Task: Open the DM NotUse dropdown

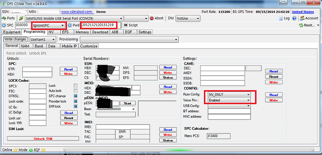Action: coord(188,18)
